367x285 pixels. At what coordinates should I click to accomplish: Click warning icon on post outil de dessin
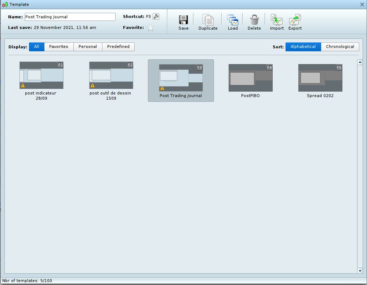[x=92, y=85]
